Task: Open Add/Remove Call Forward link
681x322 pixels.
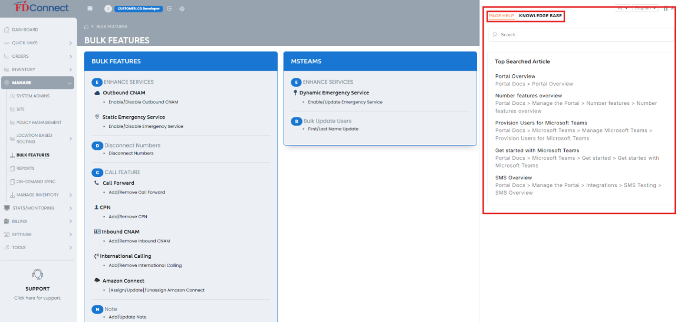Action: [x=137, y=192]
